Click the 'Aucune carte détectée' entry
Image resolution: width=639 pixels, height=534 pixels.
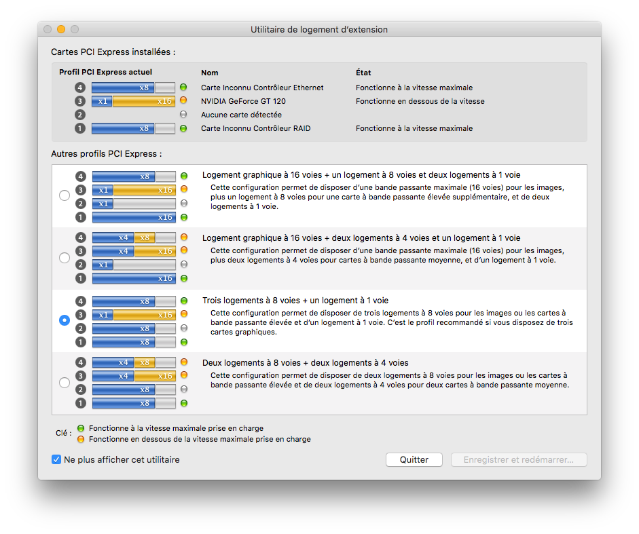tap(241, 115)
